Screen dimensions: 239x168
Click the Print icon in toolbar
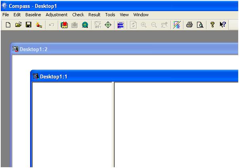pyautogui.click(x=189, y=25)
